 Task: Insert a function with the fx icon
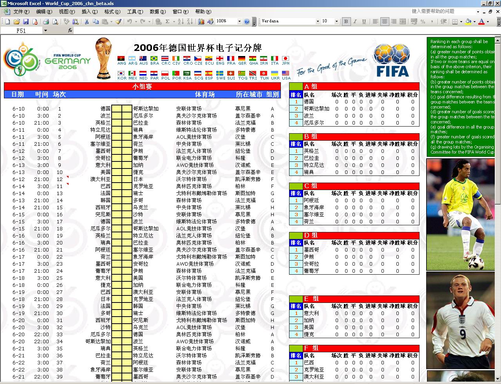coord(70,30)
